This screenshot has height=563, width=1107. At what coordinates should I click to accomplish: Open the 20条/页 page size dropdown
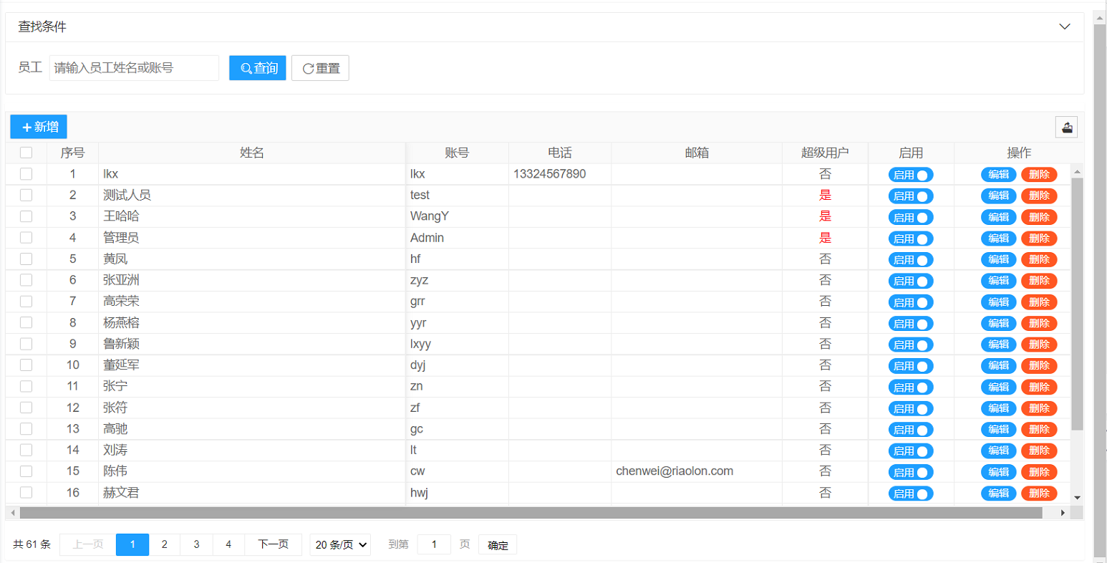pos(340,544)
